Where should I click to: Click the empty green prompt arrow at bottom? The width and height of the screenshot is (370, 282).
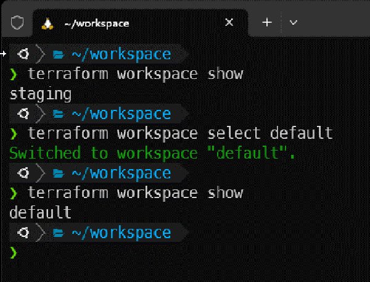point(14,252)
